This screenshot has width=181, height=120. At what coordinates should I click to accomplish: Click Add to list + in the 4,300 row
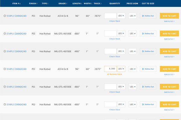click(x=169, y=74)
